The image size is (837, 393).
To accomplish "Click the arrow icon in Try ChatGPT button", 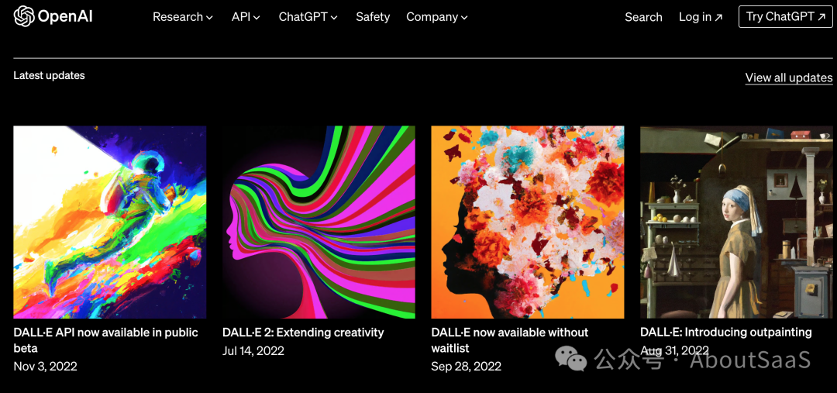I will pos(821,17).
